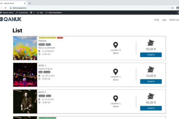Viewport: 179px width, 119px height.
Task: Click the clock icon in the Artist 1 row
Action: 39,79
